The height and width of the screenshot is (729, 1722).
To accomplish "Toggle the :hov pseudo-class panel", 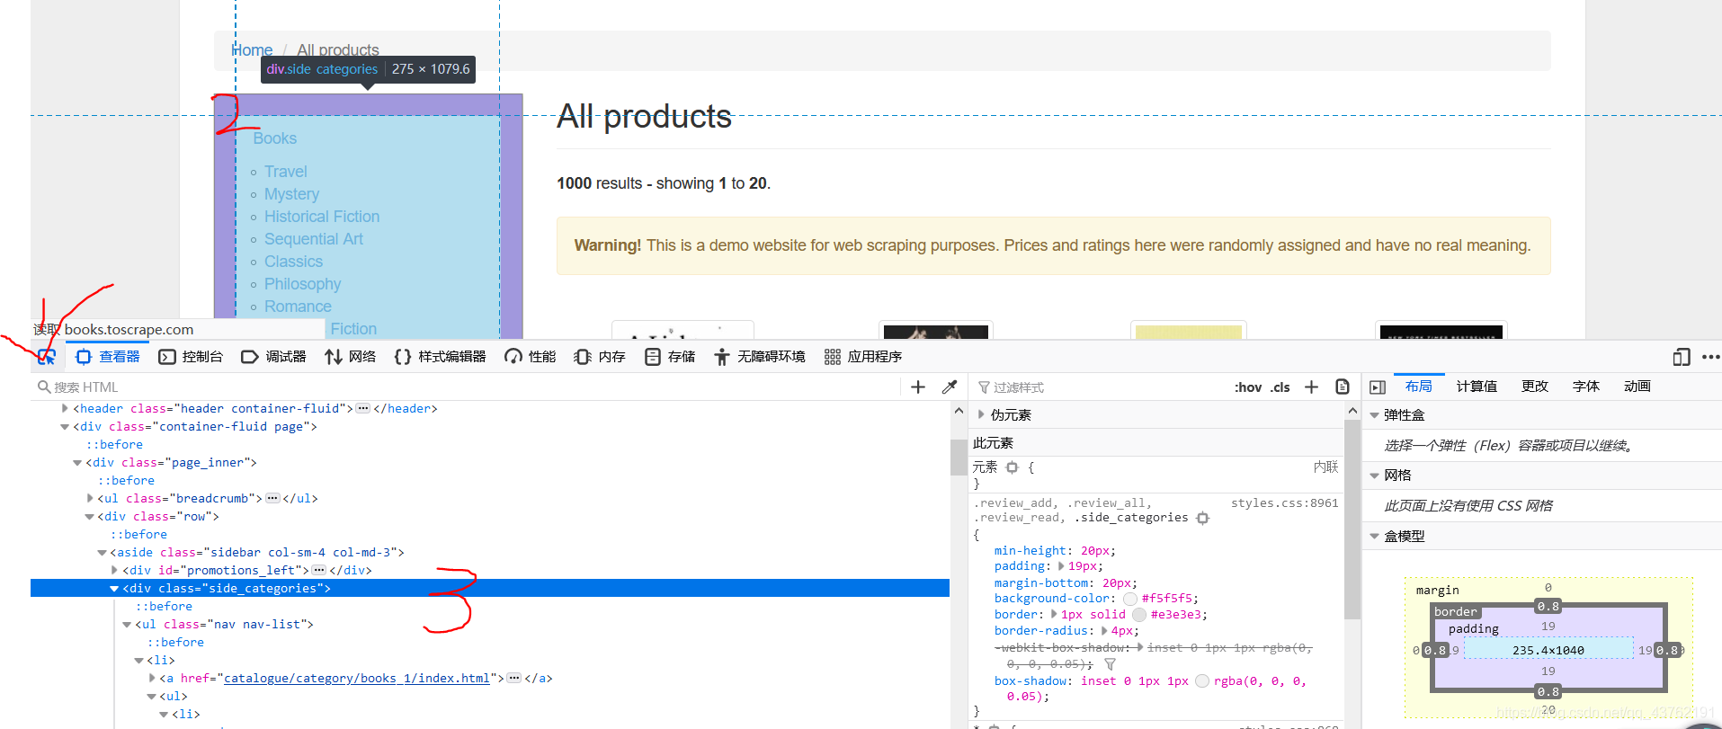I will click(1248, 387).
